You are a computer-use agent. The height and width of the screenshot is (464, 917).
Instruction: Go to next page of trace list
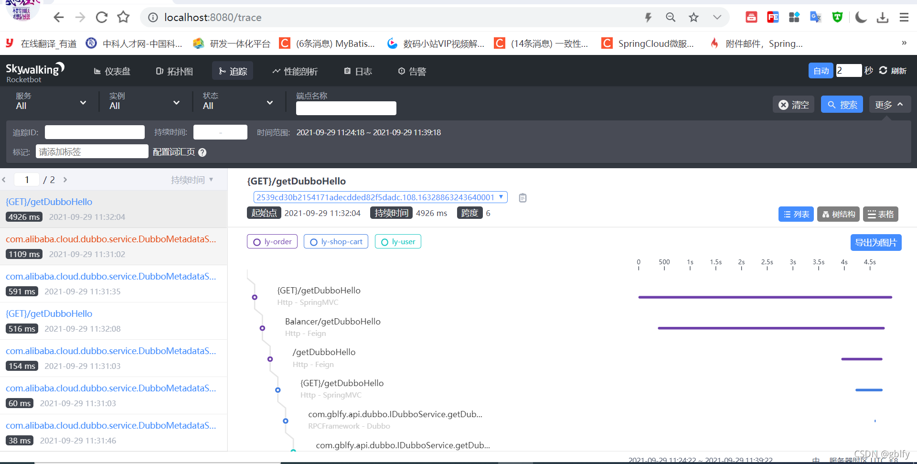[65, 180]
